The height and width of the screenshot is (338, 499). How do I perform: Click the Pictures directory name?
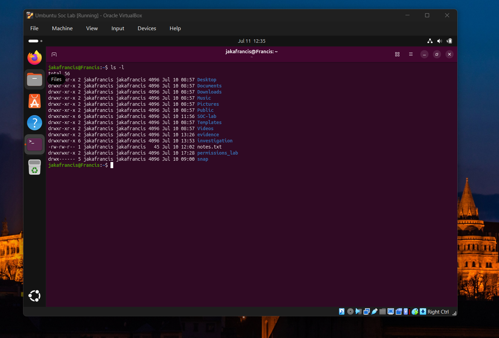pos(208,104)
